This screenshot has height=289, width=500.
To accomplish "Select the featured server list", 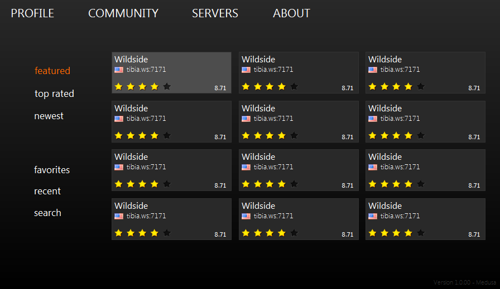I will [x=52, y=71].
